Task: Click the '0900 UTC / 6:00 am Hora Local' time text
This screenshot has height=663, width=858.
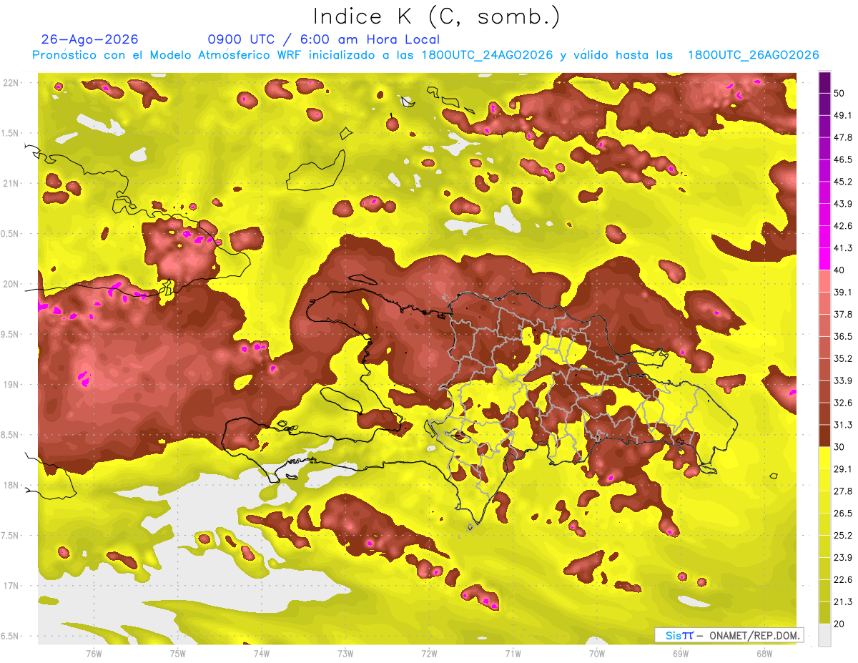Action: click(324, 39)
